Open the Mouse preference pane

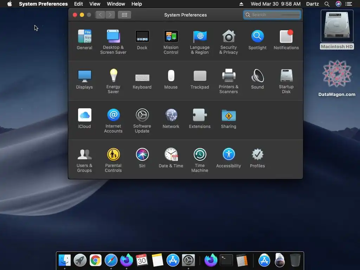point(171,79)
